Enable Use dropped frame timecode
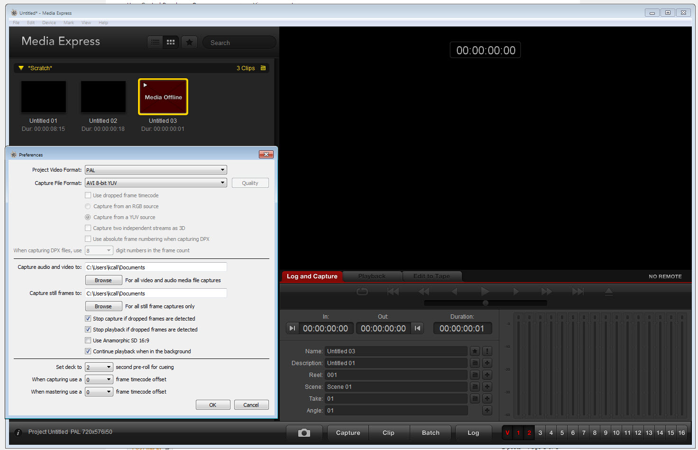 [88, 195]
